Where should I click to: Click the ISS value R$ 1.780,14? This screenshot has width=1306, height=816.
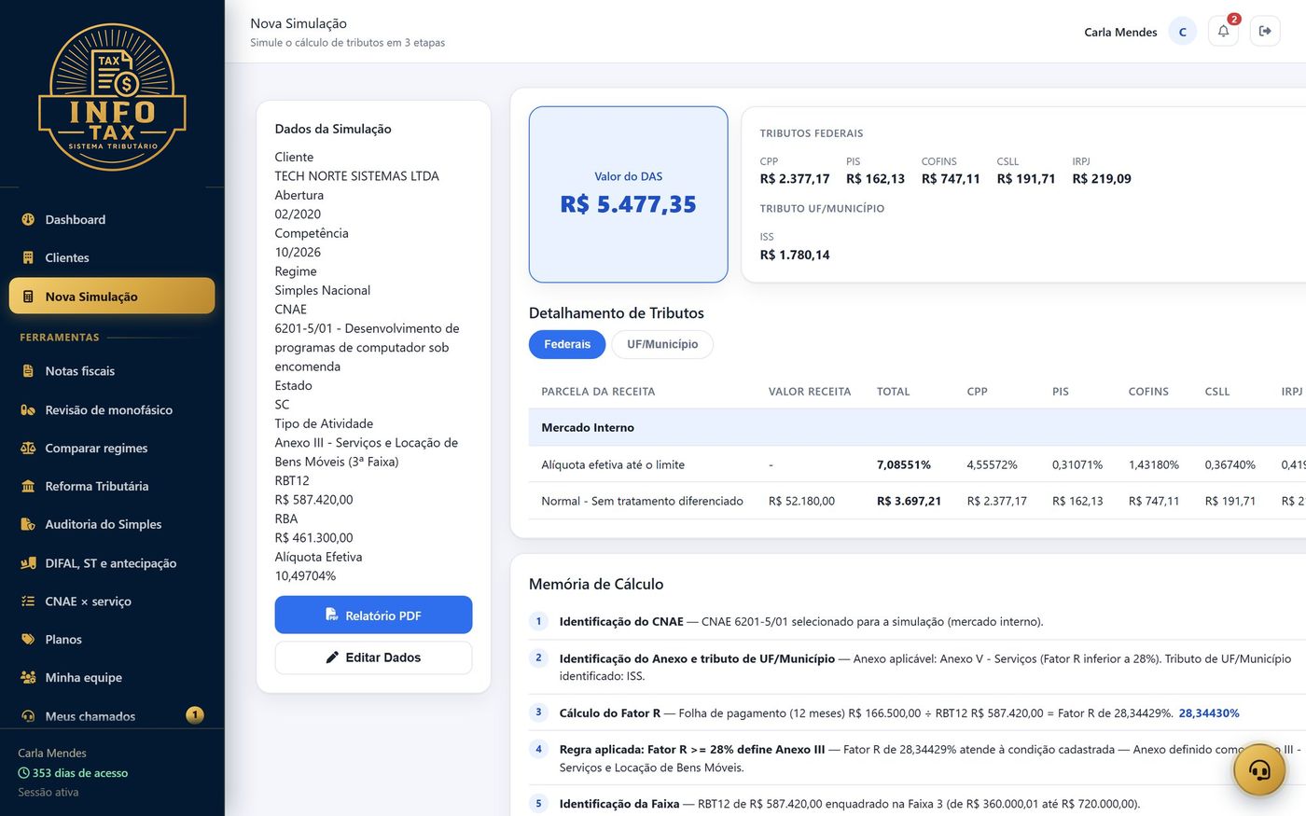[795, 255]
